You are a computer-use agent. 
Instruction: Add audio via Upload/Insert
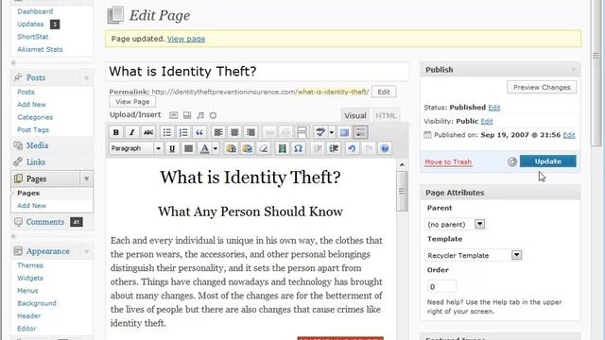point(200,115)
